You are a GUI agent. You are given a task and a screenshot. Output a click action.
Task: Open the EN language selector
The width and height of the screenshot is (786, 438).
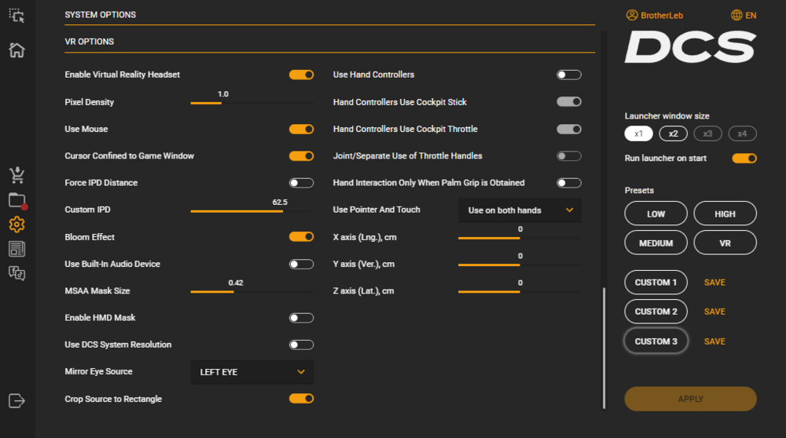[x=743, y=15]
